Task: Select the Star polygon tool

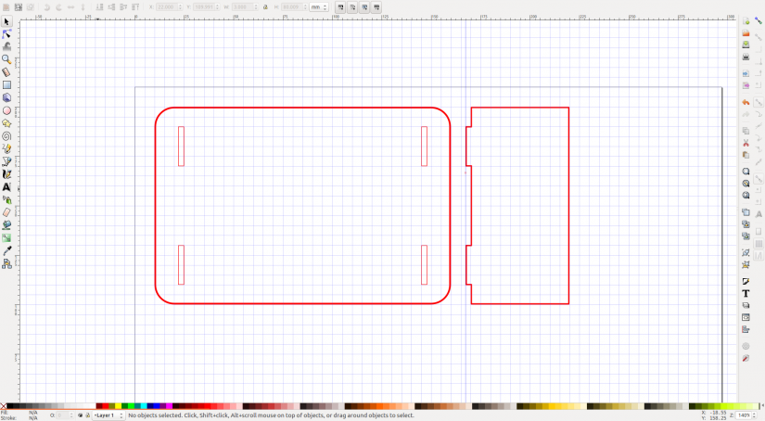Action: tap(6, 123)
